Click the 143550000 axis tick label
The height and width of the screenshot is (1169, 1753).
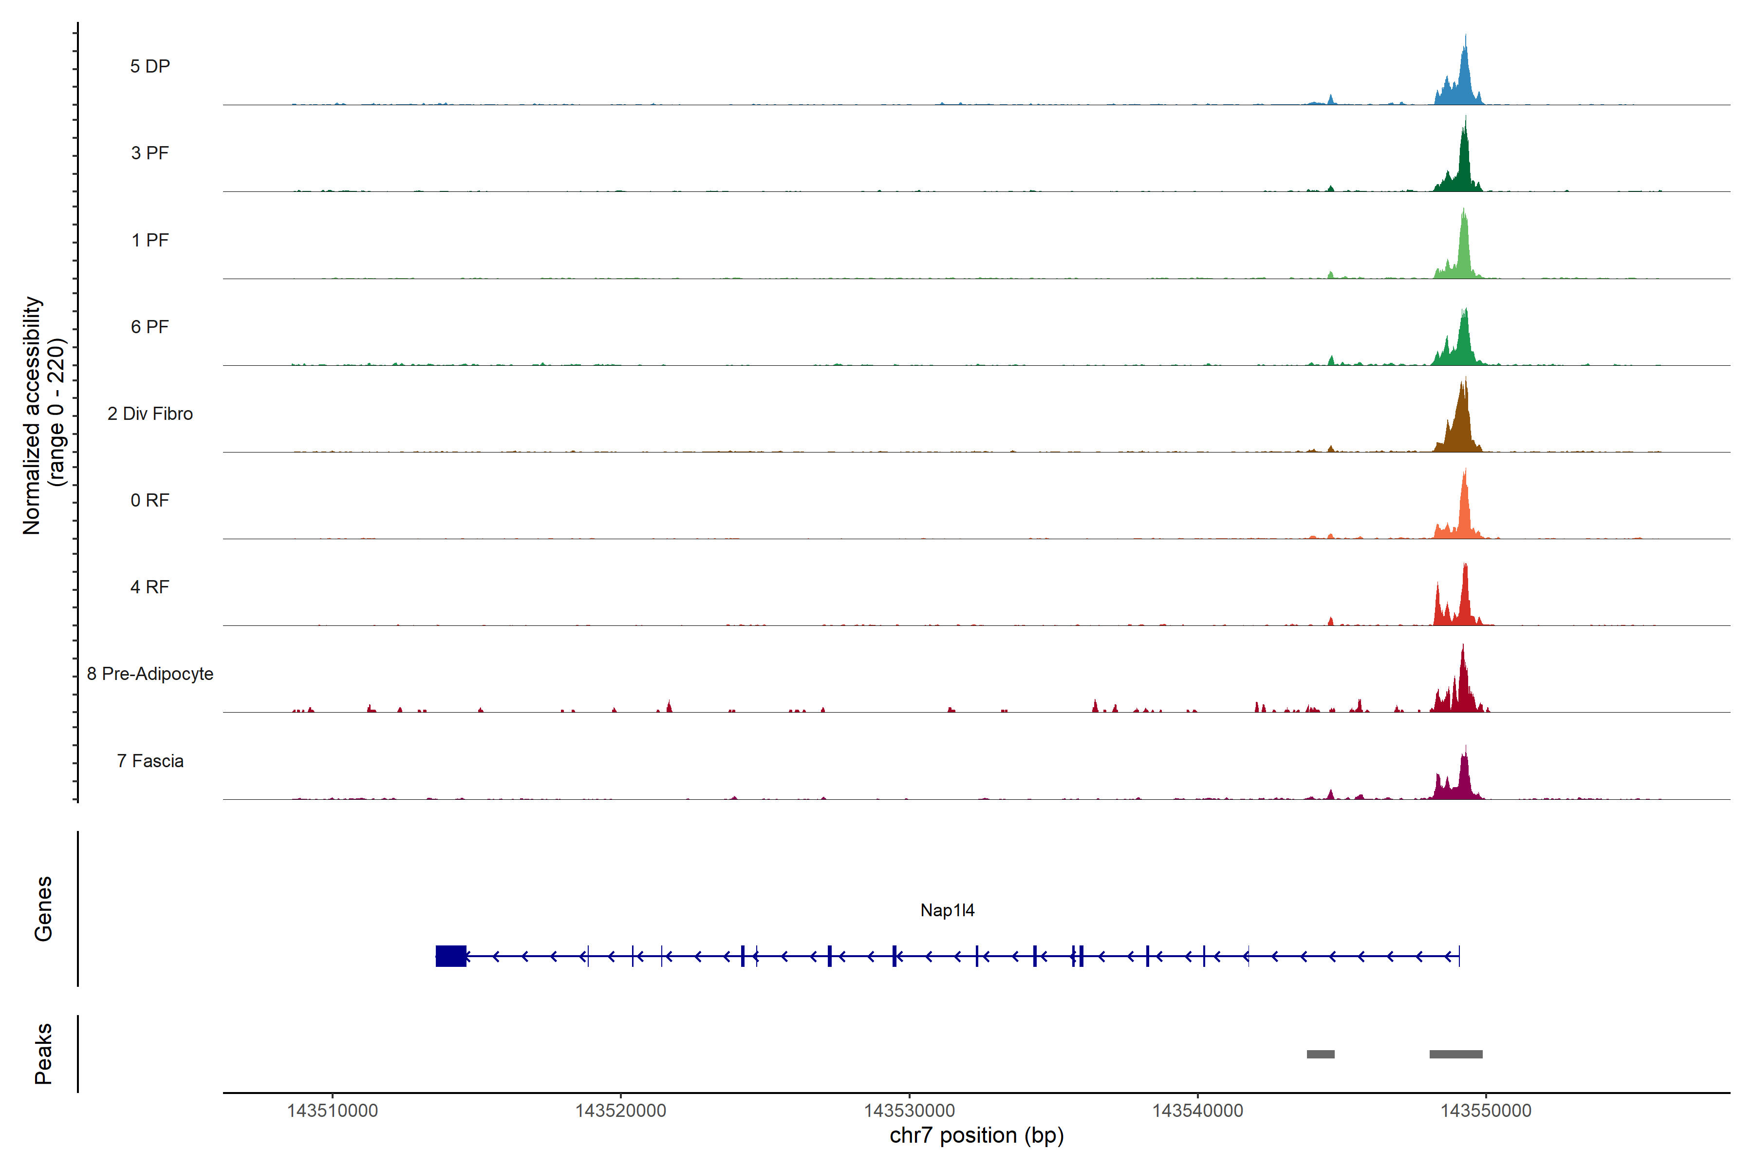click(x=1486, y=1110)
